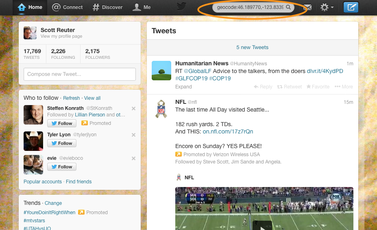
Task: Click the geocode search field
Action: point(253,7)
